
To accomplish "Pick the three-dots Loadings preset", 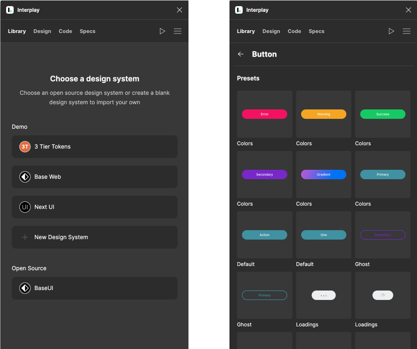I will (324, 295).
